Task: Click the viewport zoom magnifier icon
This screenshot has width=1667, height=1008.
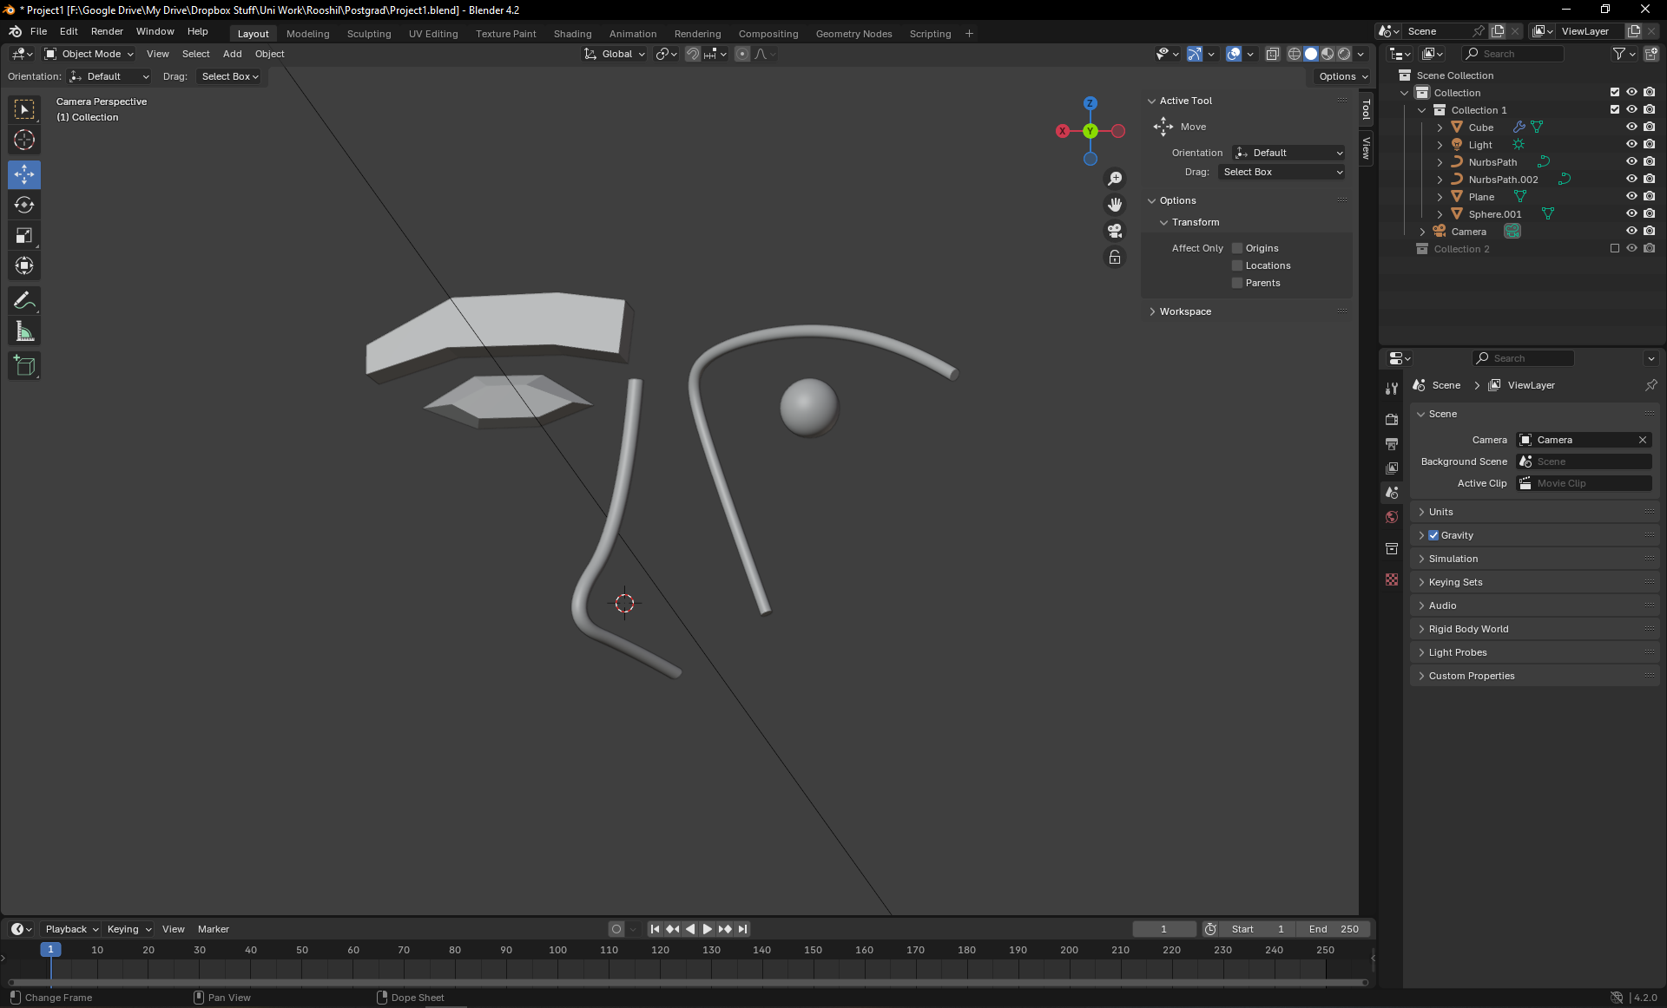Action: pos(1115,179)
